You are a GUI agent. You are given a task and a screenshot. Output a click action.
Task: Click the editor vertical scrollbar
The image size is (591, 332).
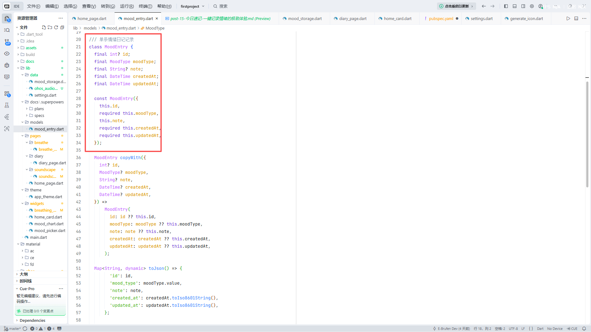point(587,134)
